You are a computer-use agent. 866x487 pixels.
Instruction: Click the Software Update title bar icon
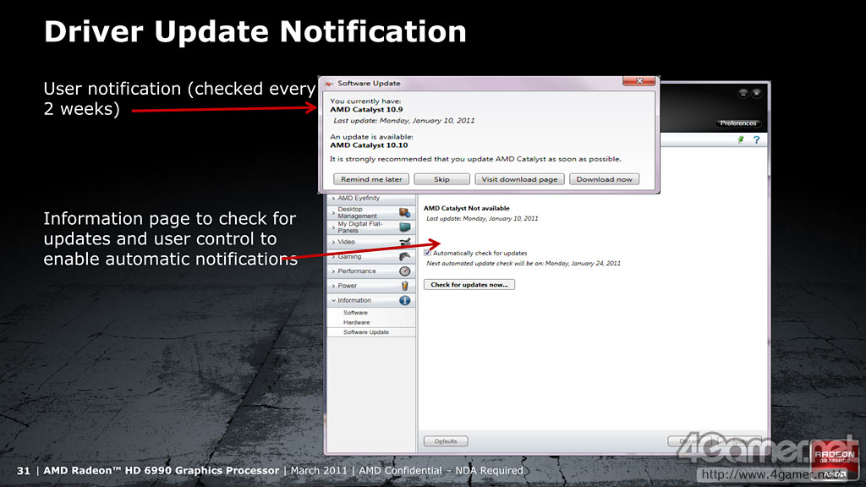coord(329,84)
